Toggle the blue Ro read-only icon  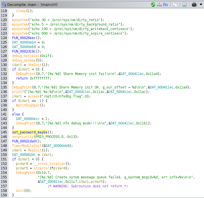tap(165, 5)
